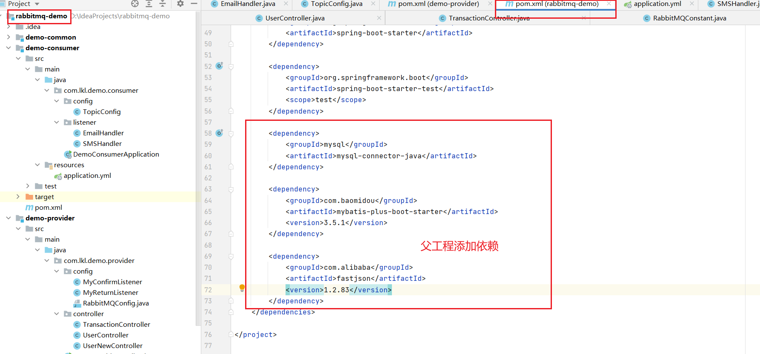Collapse the consumer listener package
Viewport: 760px width, 354px height.
click(57, 122)
